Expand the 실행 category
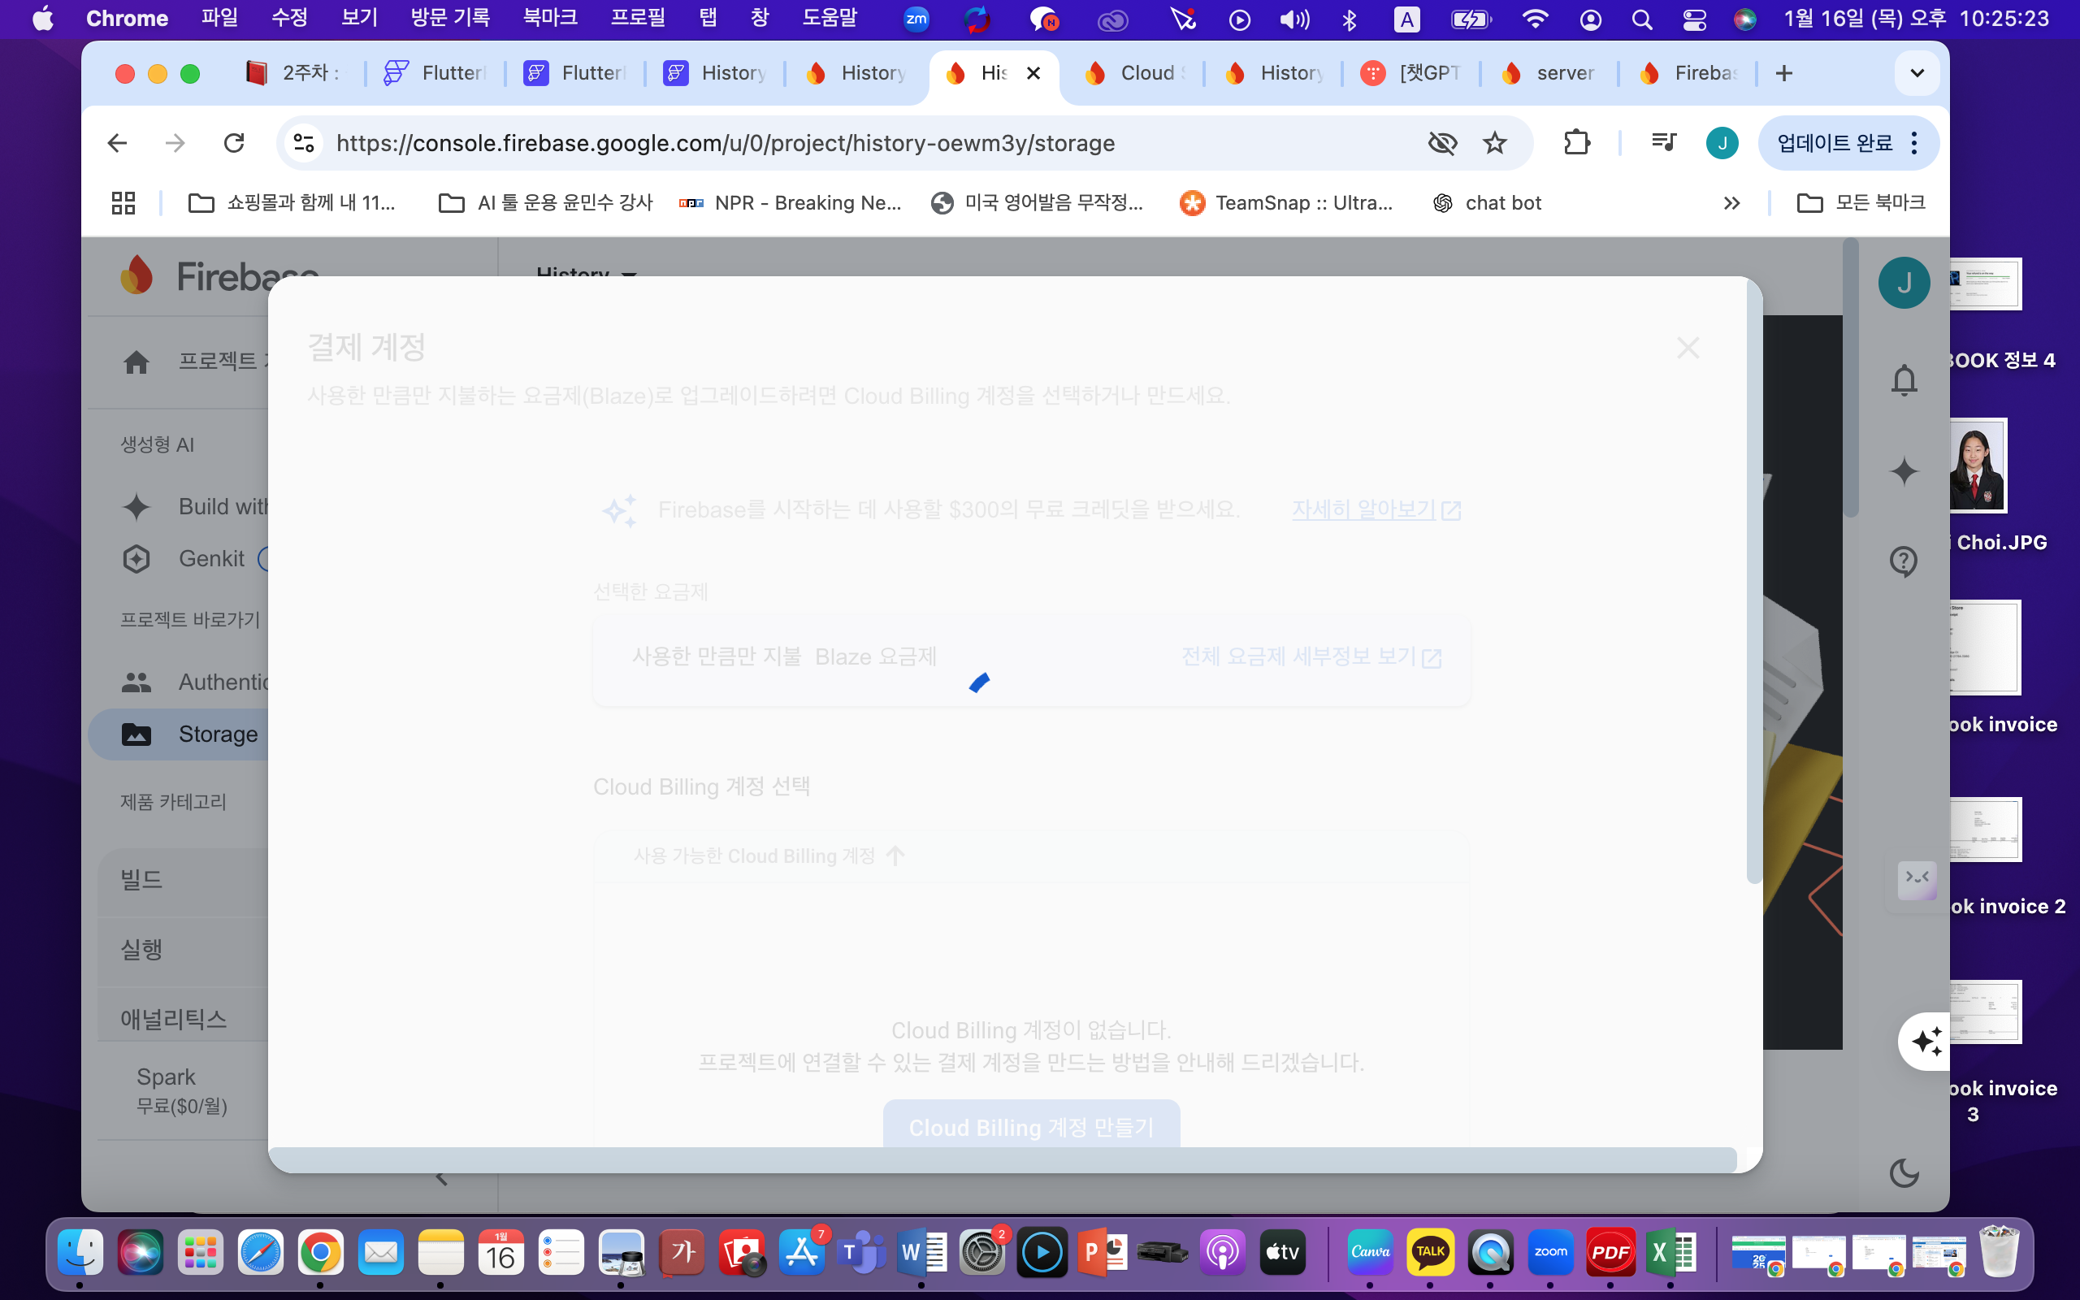Screen dimensions: 2080x1300 tap(183, 950)
